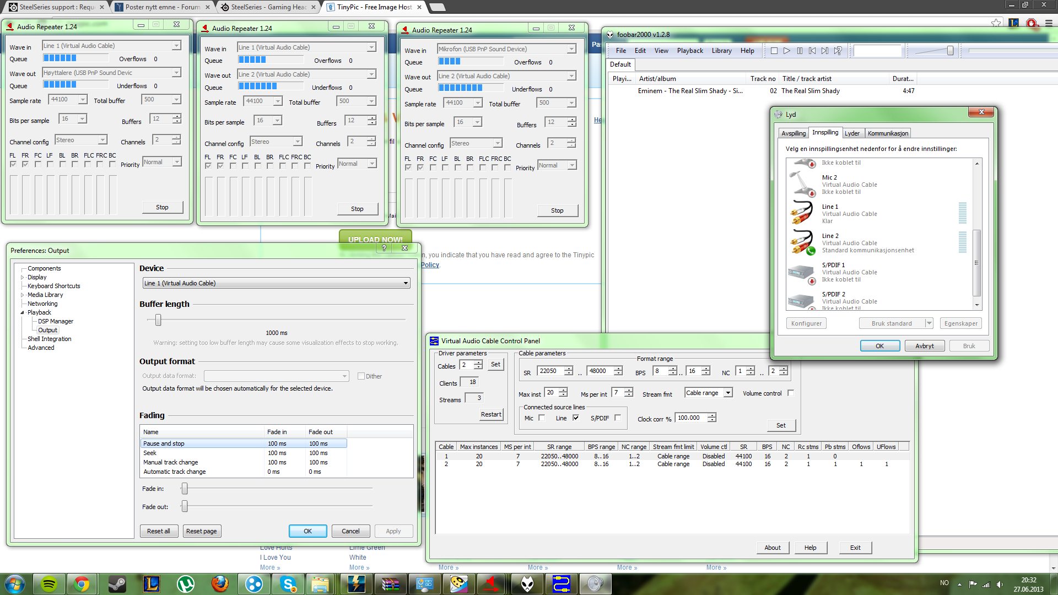Select S/PDIF 1 recording device icon
1058x595 pixels.
(x=802, y=273)
